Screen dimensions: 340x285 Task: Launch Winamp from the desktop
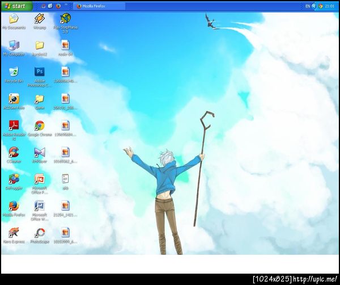coord(40,21)
